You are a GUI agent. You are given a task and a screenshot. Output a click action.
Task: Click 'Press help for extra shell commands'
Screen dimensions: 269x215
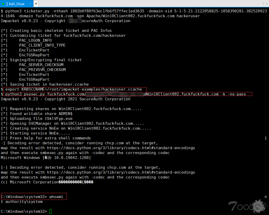point(50,138)
